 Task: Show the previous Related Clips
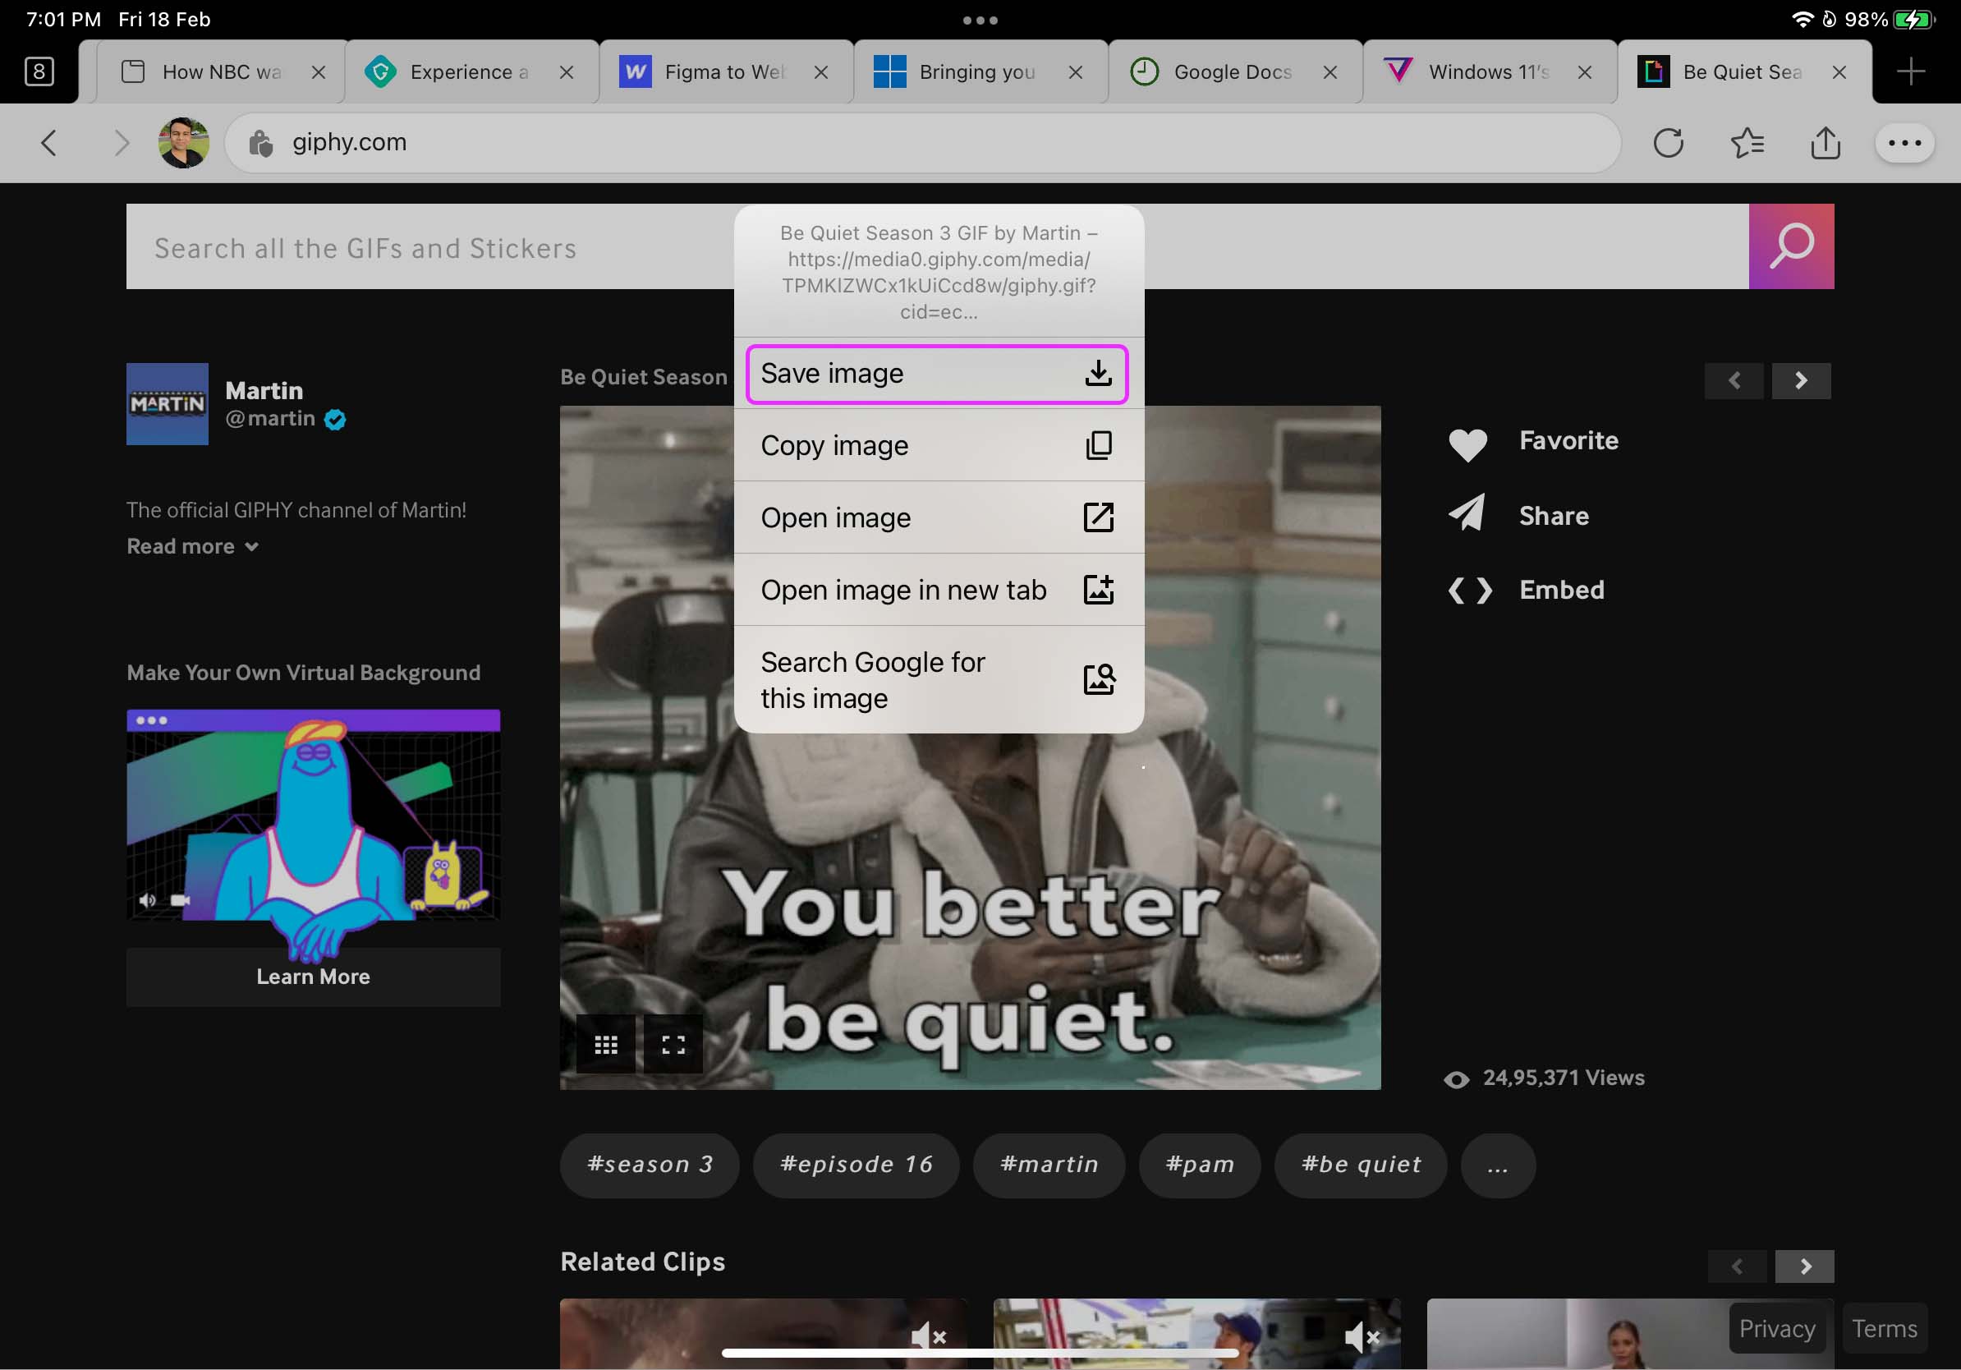(x=1738, y=1266)
